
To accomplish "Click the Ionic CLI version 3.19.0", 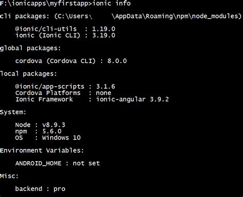I will coord(104,35).
